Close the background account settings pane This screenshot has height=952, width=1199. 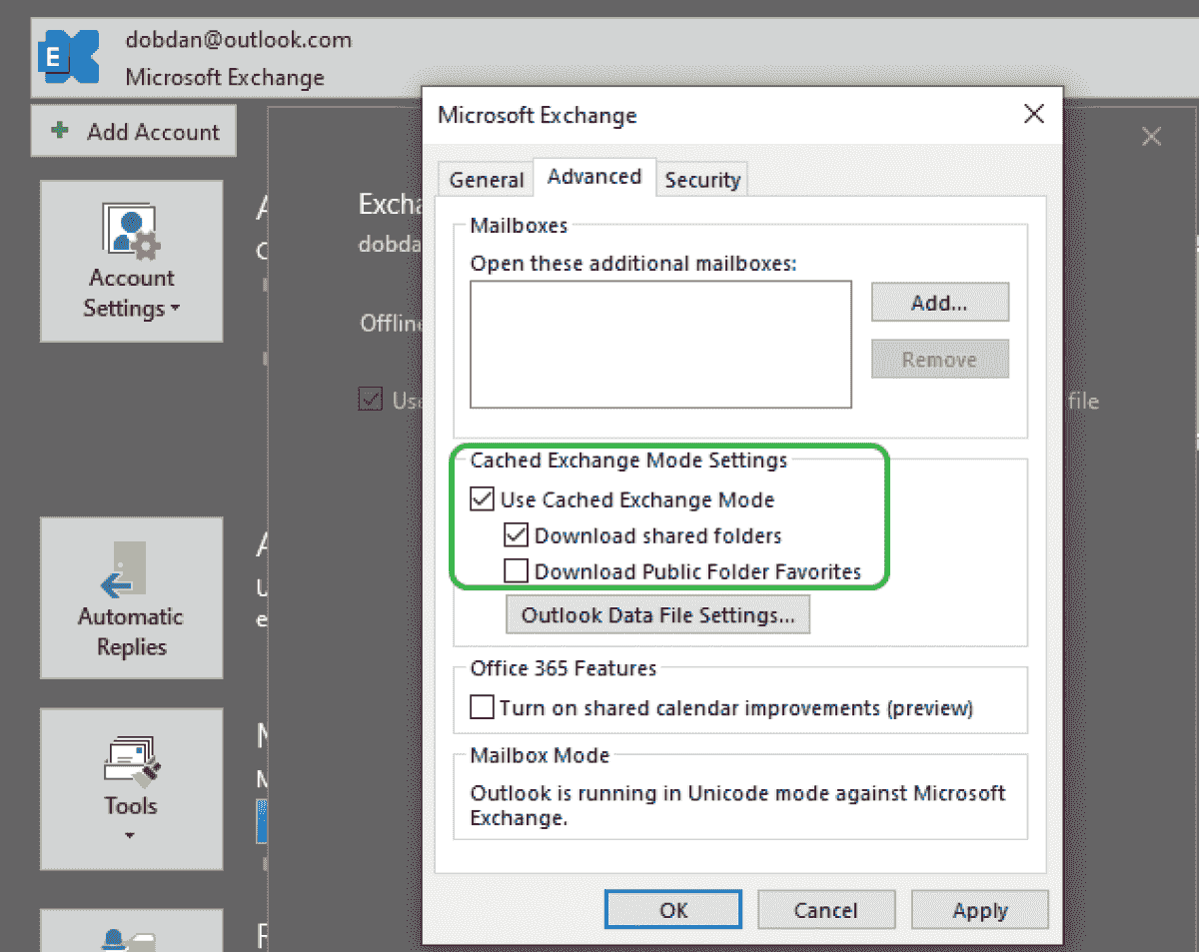tap(1151, 137)
